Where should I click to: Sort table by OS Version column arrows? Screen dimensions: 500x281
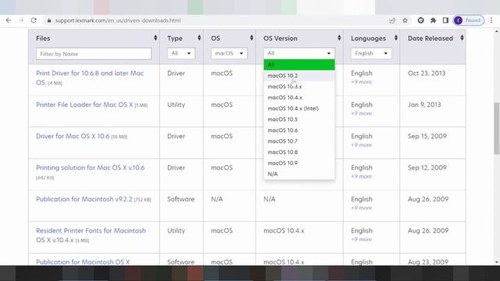click(x=339, y=38)
